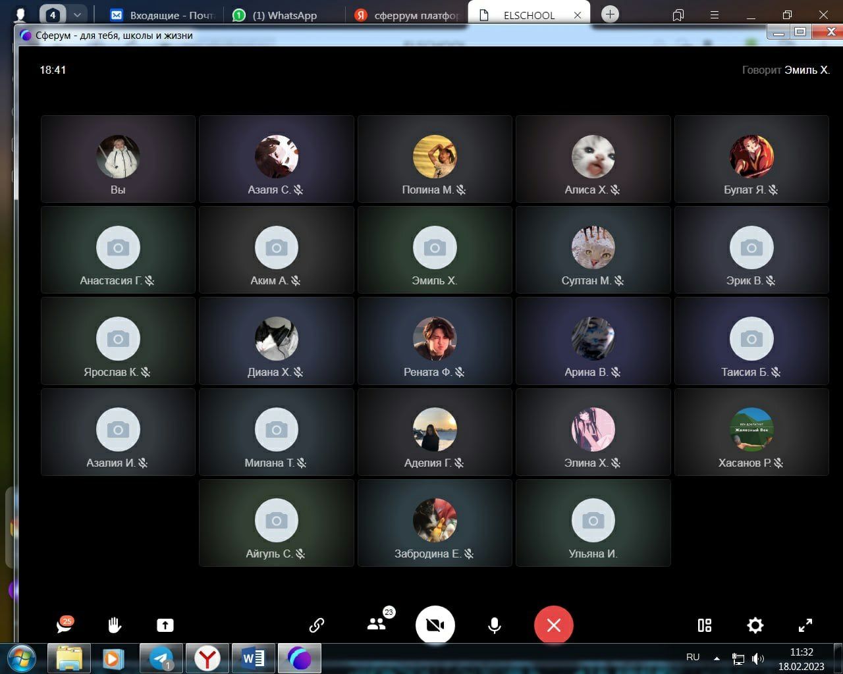Copy the call invite link icon
Screen dimensions: 843x674
[317, 625]
